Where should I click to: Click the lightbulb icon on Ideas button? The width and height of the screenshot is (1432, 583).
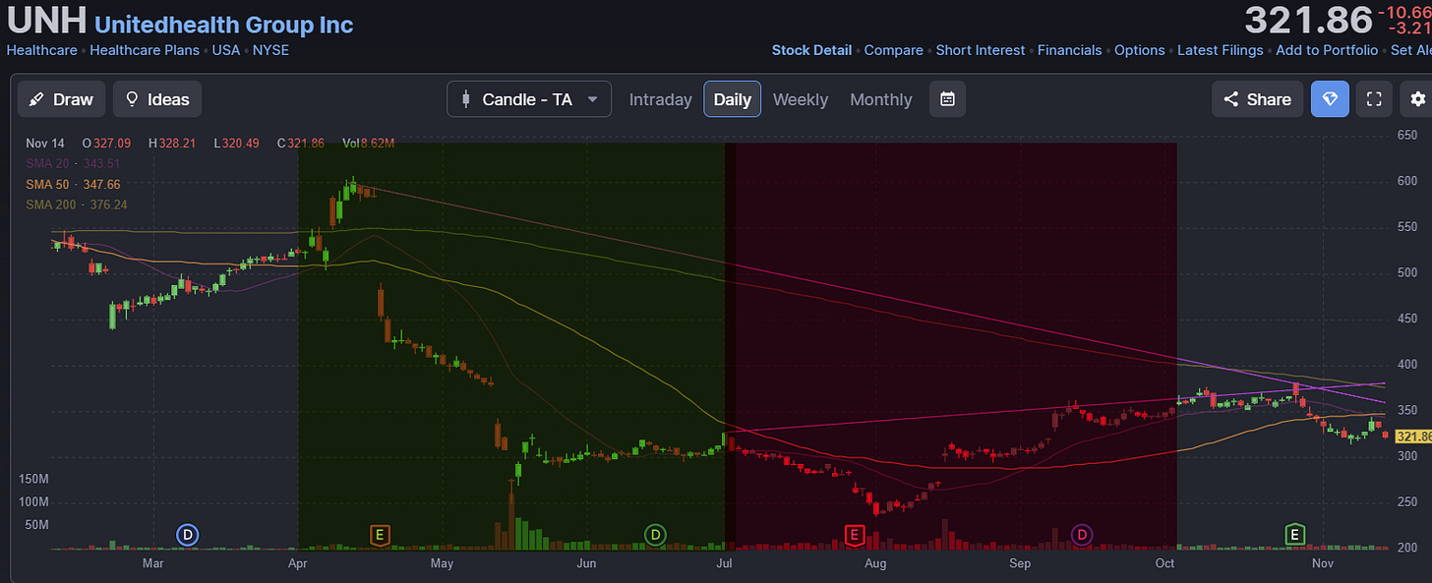[132, 99]
